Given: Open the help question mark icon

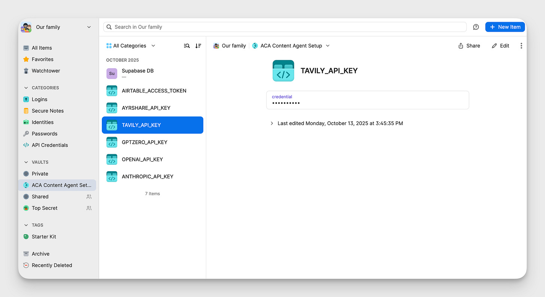Looking at the screenshot, I should point(476,27).
